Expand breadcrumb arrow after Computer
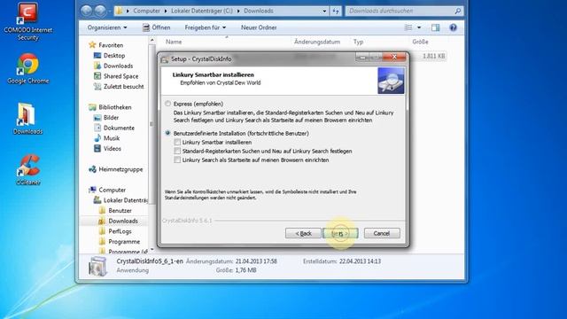 pyautogui.click(x=166, y=12)
